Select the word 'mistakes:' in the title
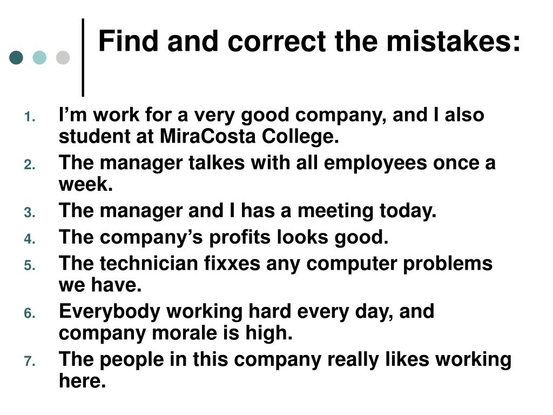This screenshot has height=415, width=553. (x=454, y=41)
